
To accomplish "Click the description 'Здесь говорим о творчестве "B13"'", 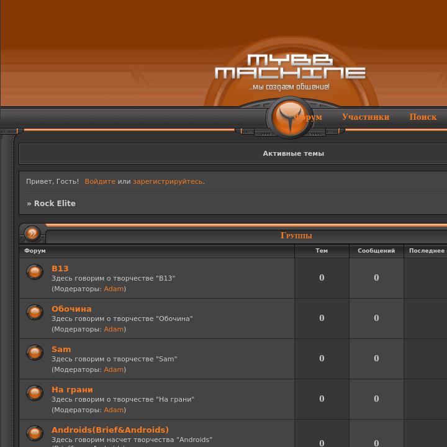I will [x=114, y=278].
